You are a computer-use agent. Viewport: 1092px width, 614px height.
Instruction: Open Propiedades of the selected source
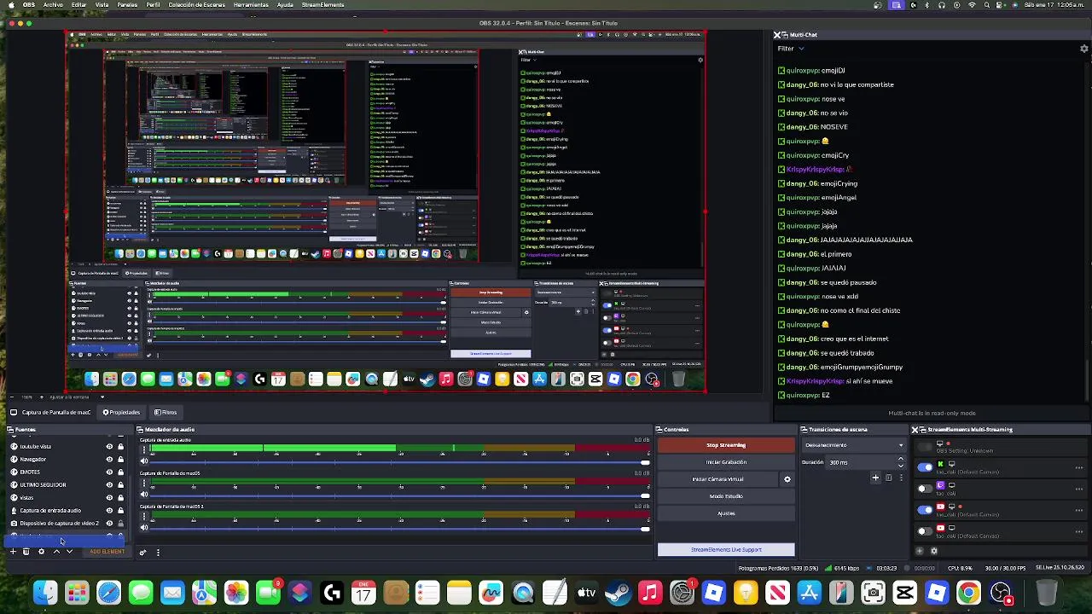(121, 413)
